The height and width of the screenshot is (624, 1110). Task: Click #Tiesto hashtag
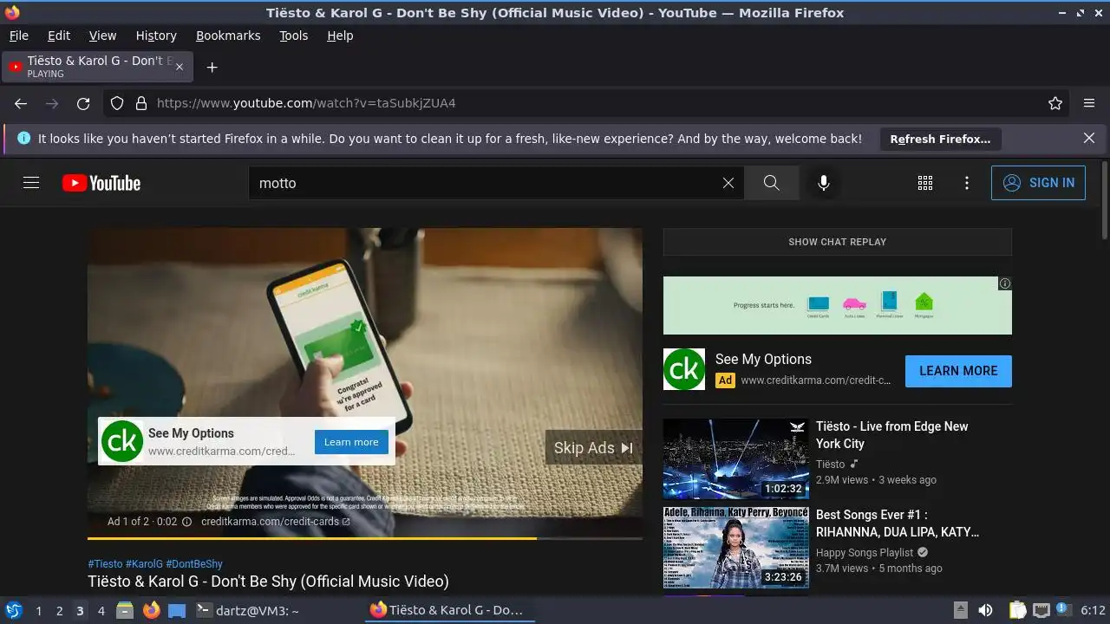click(x=105, y=563)
